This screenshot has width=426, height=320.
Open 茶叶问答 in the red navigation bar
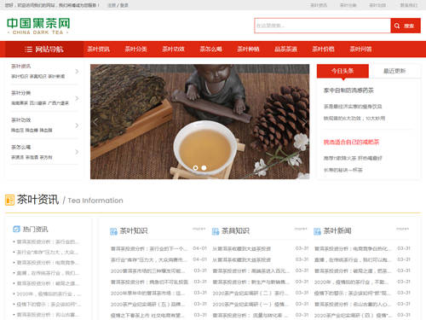tap(360, 49)
